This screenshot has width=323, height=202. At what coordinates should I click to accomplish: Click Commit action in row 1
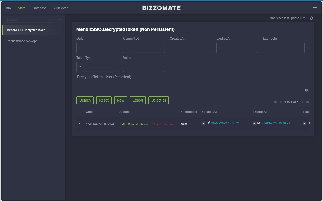[x=133, y=124]
